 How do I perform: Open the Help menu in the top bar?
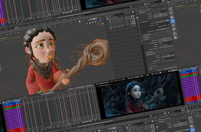coord(11,29)
